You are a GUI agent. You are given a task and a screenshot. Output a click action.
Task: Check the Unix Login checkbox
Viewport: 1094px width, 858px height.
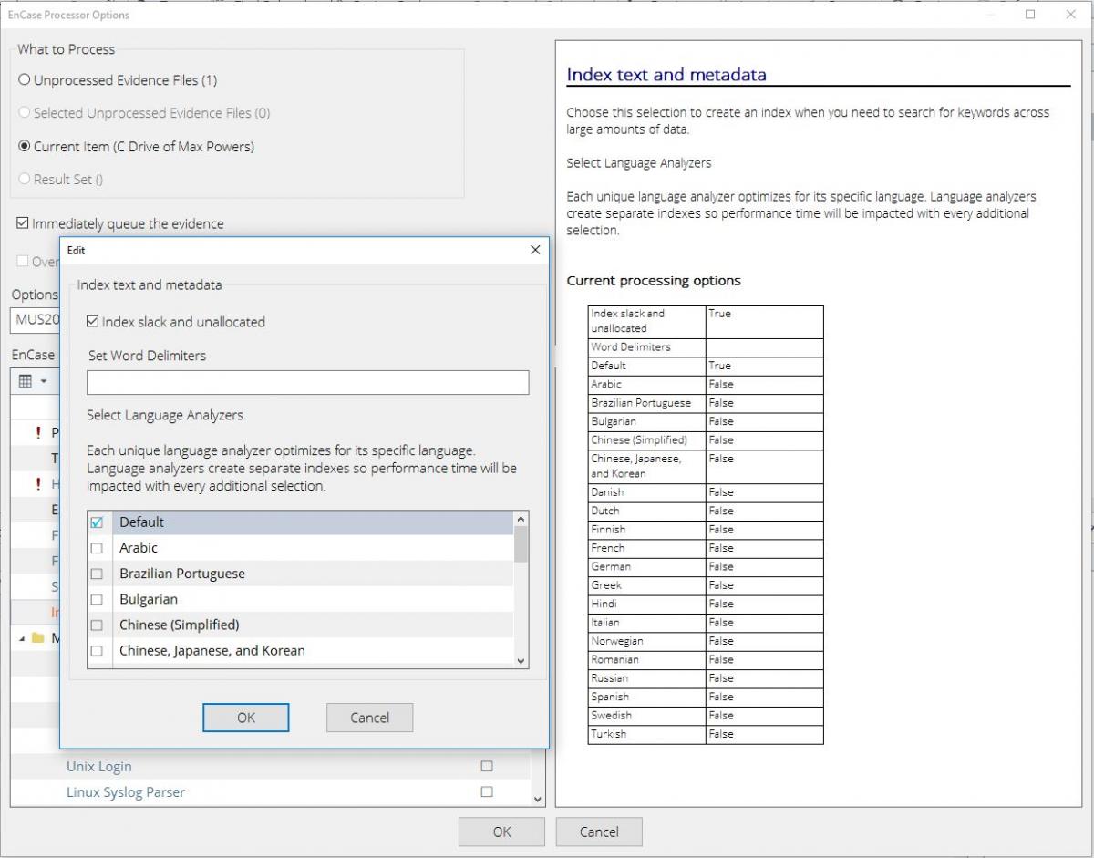pyautogui.click(x=487, y=766)
